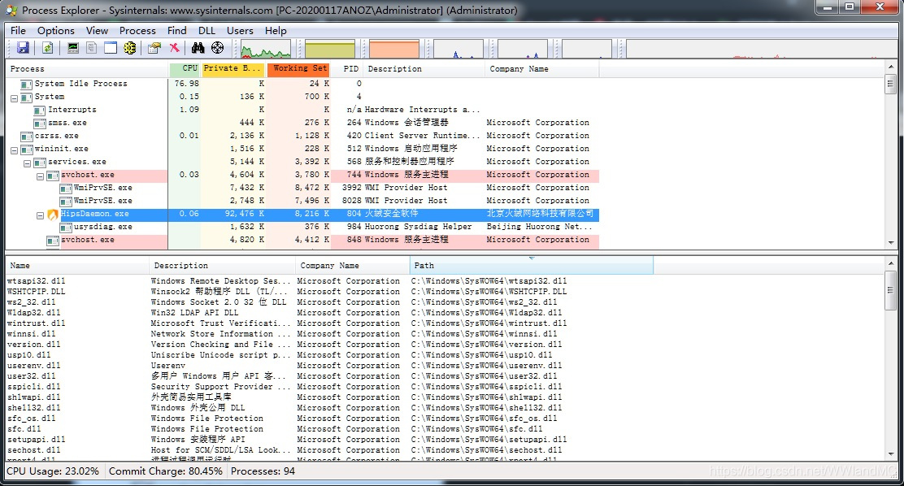Viewport: 904px width, 486px height.
Task: Open System Information via the monitor icon
Action: 72,48
